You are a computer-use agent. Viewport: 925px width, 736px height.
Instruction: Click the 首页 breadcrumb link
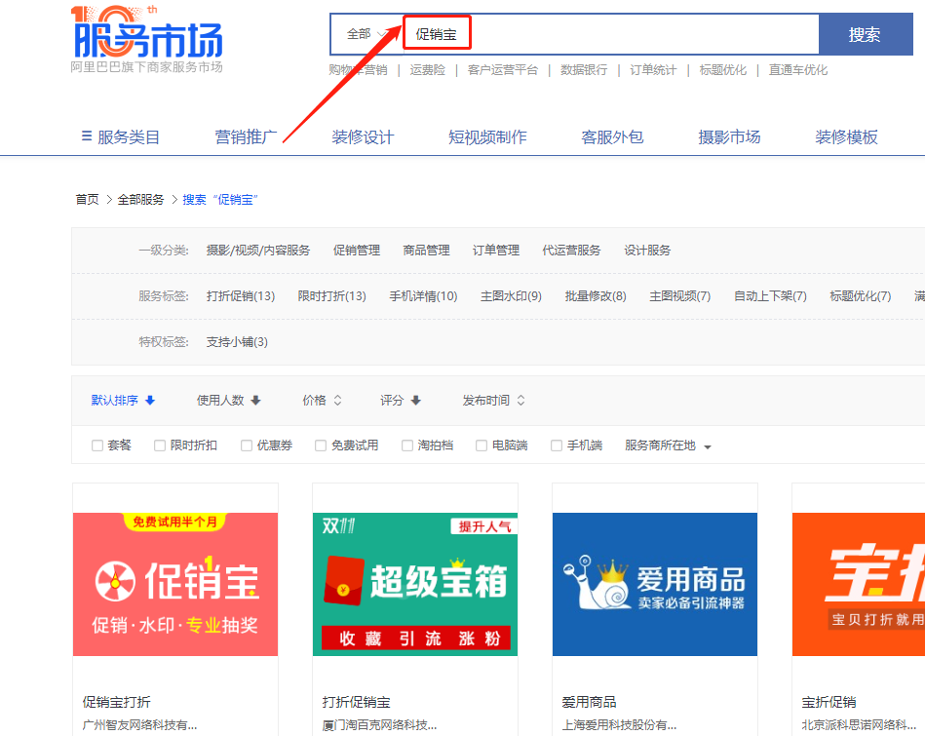click(86, 198)
